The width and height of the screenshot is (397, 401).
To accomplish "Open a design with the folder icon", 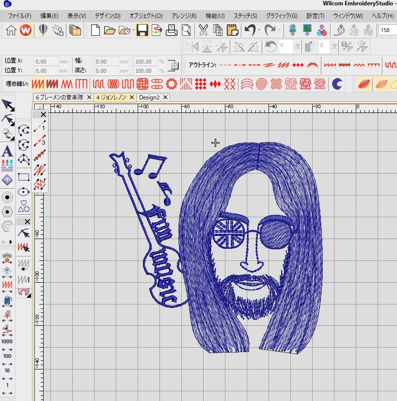I will click(110, 31).
